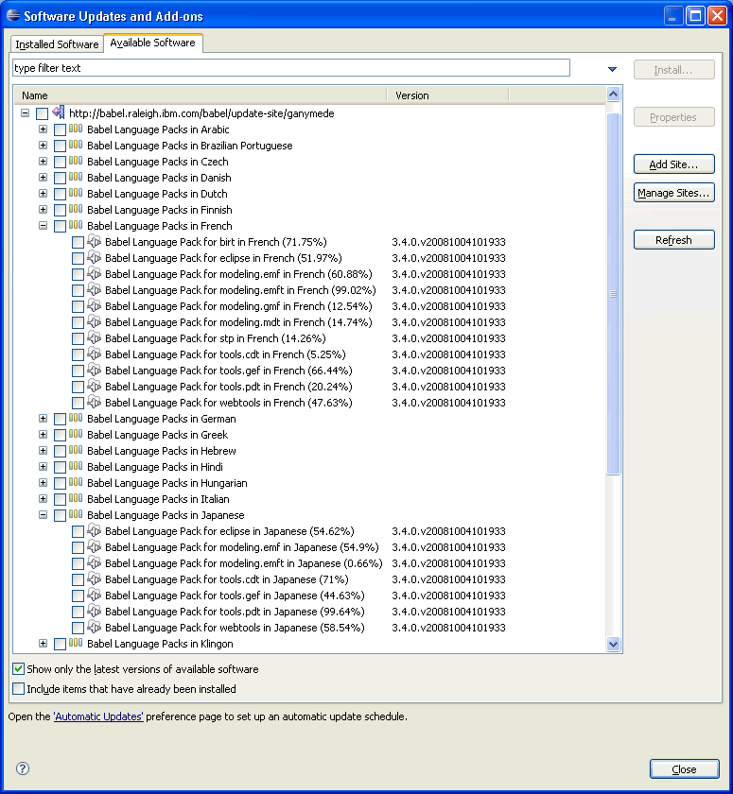Screen dimensions: 733x794
Task: Open the Automatic Updates preference link
Action: [98, 716]
